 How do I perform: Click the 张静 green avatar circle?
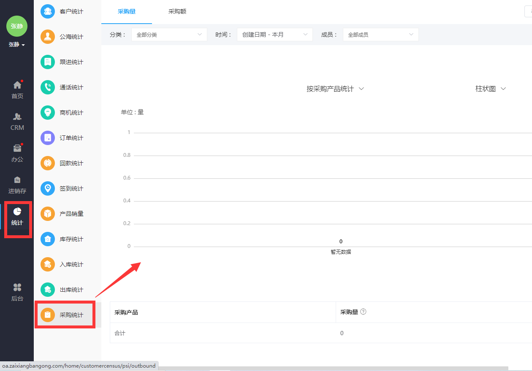click(17, 26)
